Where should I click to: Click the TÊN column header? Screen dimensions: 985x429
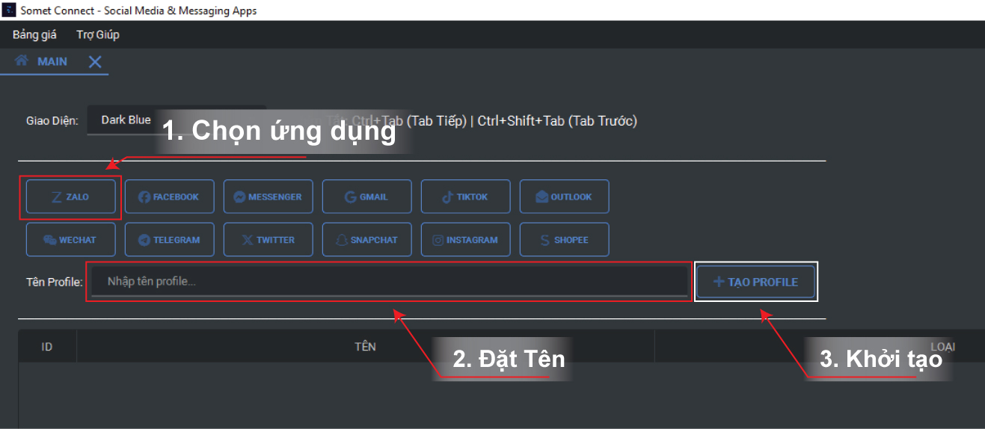(x=365, y=347)
